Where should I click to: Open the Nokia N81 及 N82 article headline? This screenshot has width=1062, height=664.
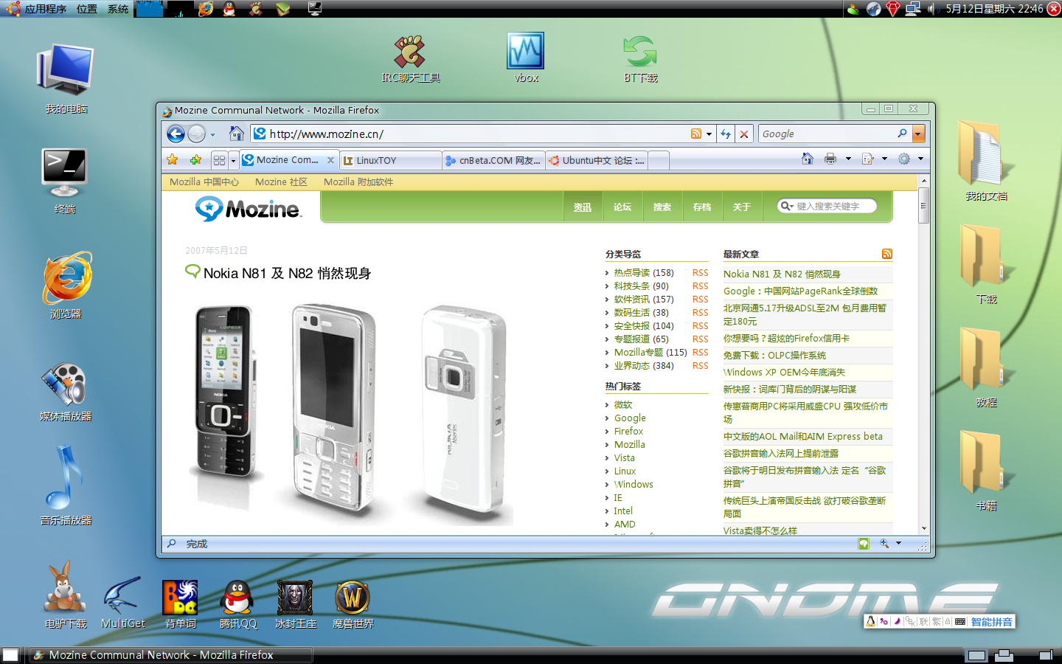tap(287, 273)
